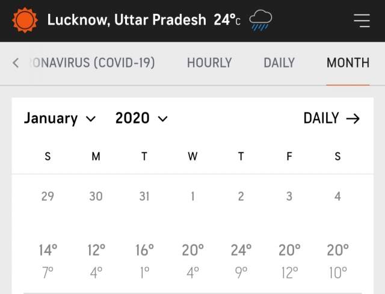Select the MONTH tab
Screen dimensions: 385x294
(x=348, y=63)
